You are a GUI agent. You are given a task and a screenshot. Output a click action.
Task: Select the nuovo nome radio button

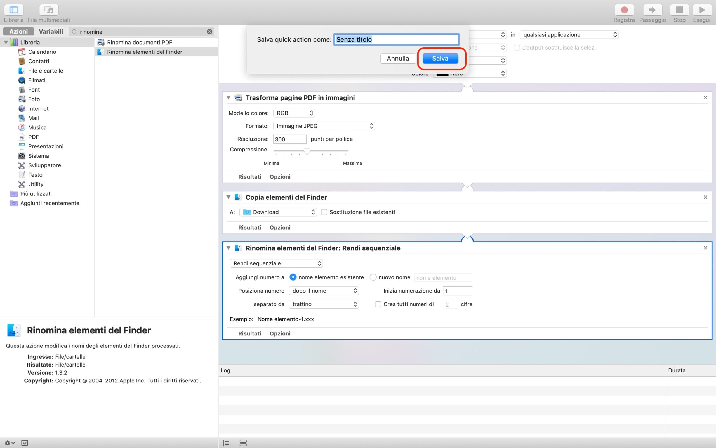coord(373,277)
